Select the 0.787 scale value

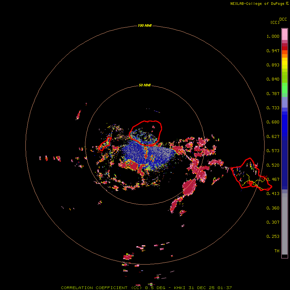coord(273,93)
